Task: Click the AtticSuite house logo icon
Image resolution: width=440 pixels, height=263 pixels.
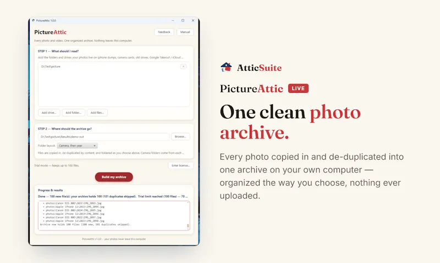Action: click(x=226, y=67)
